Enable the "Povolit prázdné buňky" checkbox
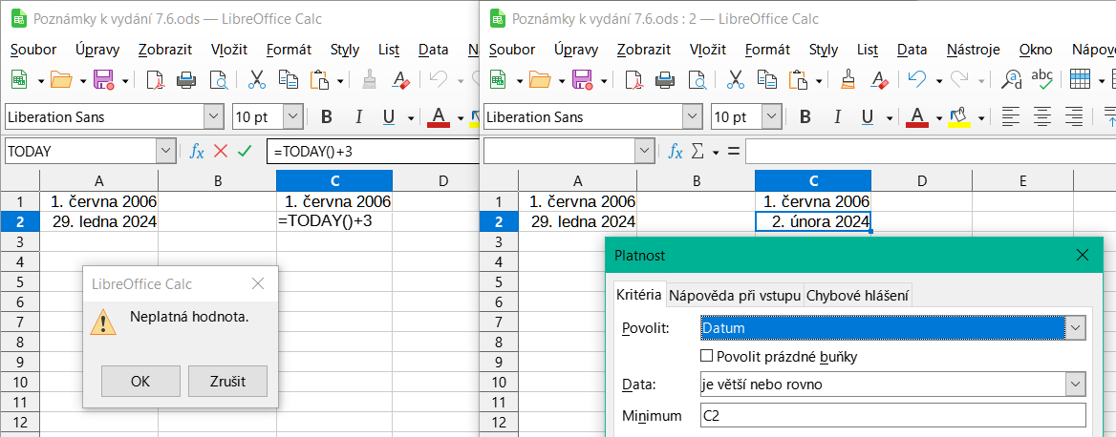This screenshot has height=437, width=1116. pos(707,356)
